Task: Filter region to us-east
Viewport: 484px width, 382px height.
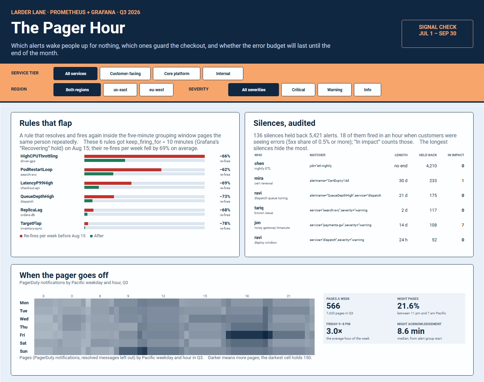Action: click(120, 90)
